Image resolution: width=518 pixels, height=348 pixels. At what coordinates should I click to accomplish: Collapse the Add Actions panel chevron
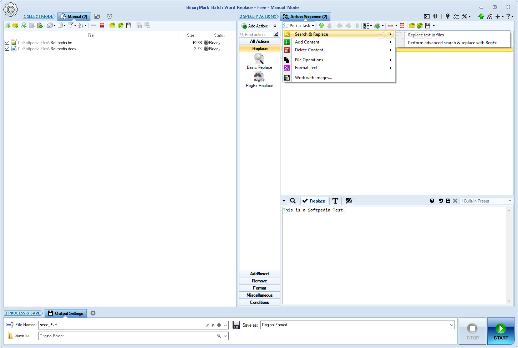(275, 26)
